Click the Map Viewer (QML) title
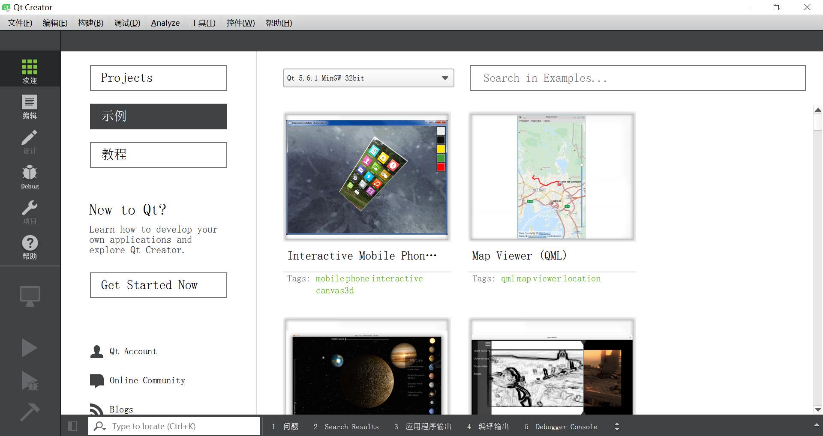The height and width of the screenshot is (436, 823). [x=519, y=256]
